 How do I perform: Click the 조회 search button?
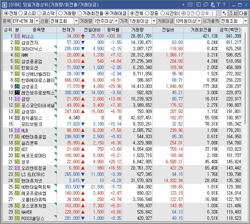pyautogui.click(x=233, y=13)
